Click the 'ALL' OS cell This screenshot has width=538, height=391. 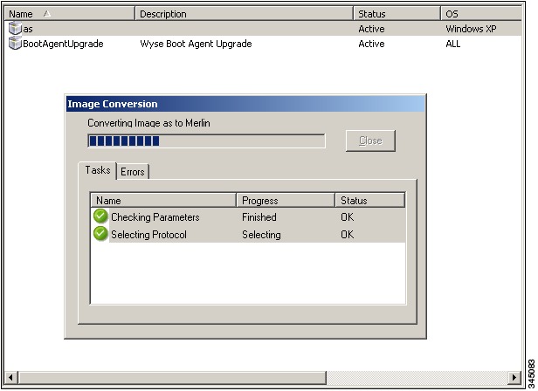(x=453, y=44)
